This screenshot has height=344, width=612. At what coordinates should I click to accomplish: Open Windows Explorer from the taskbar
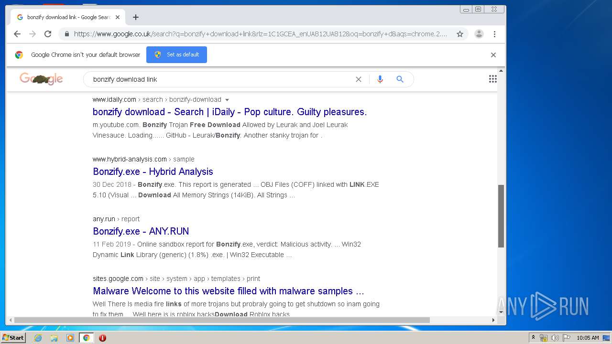(x=54, y=338)
